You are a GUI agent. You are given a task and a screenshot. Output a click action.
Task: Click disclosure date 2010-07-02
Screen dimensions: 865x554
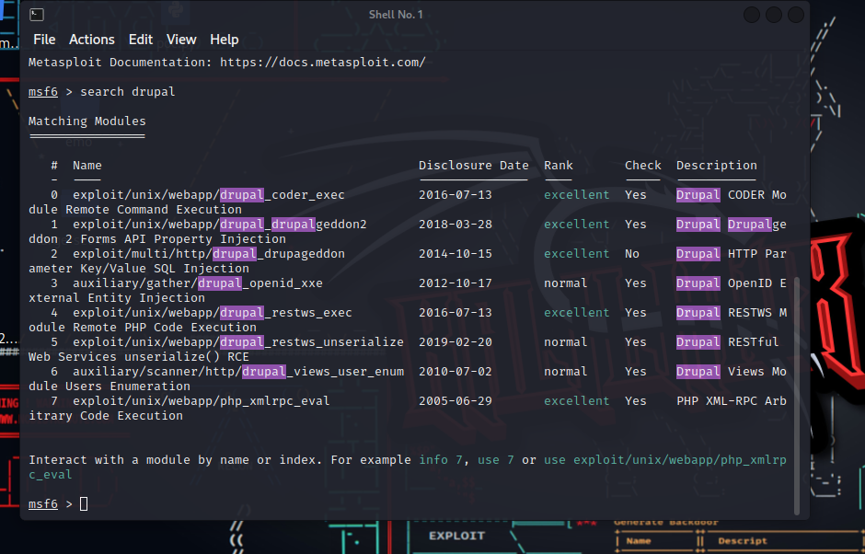pyautogui.click(x=456, y=372)
